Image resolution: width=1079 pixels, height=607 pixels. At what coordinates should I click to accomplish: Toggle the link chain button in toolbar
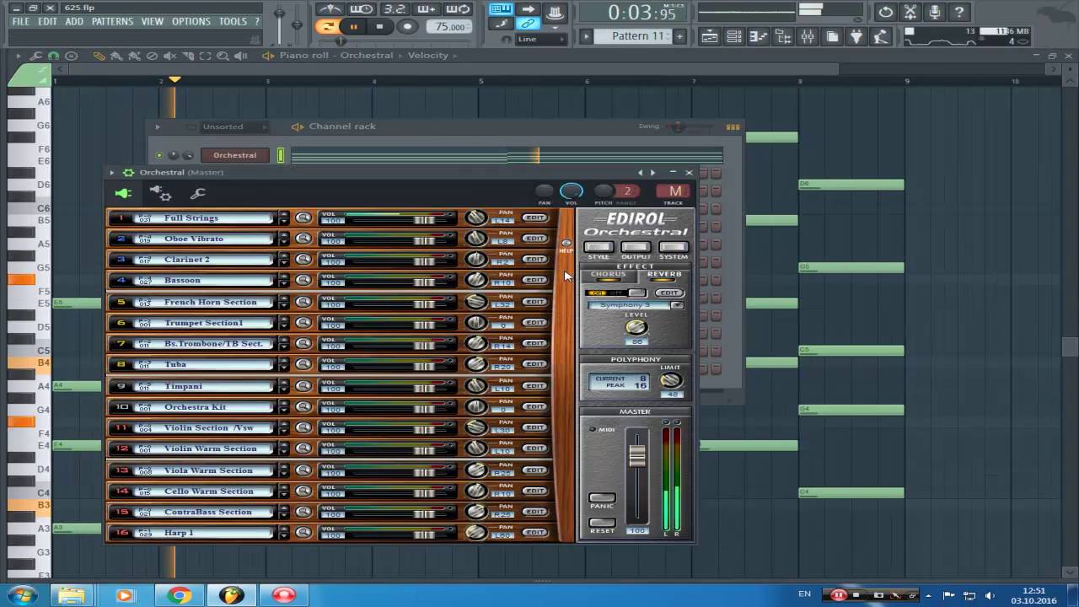pos(528,24)
